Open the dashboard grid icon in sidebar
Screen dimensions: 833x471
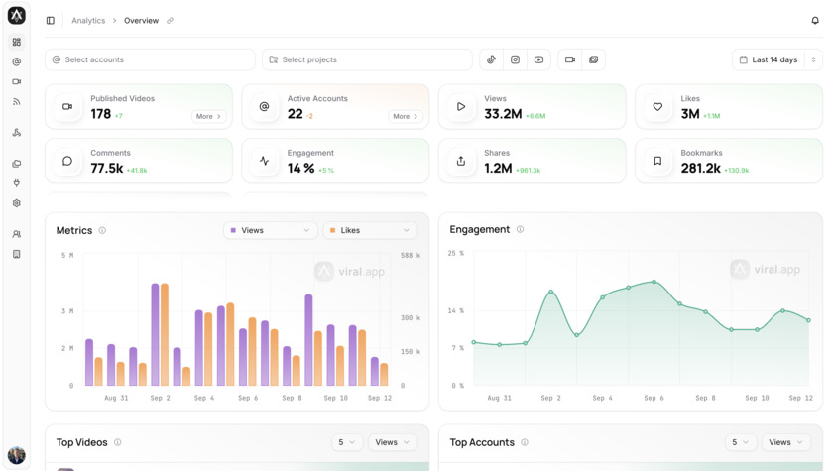pyautogui.click(x=17, y=42)
